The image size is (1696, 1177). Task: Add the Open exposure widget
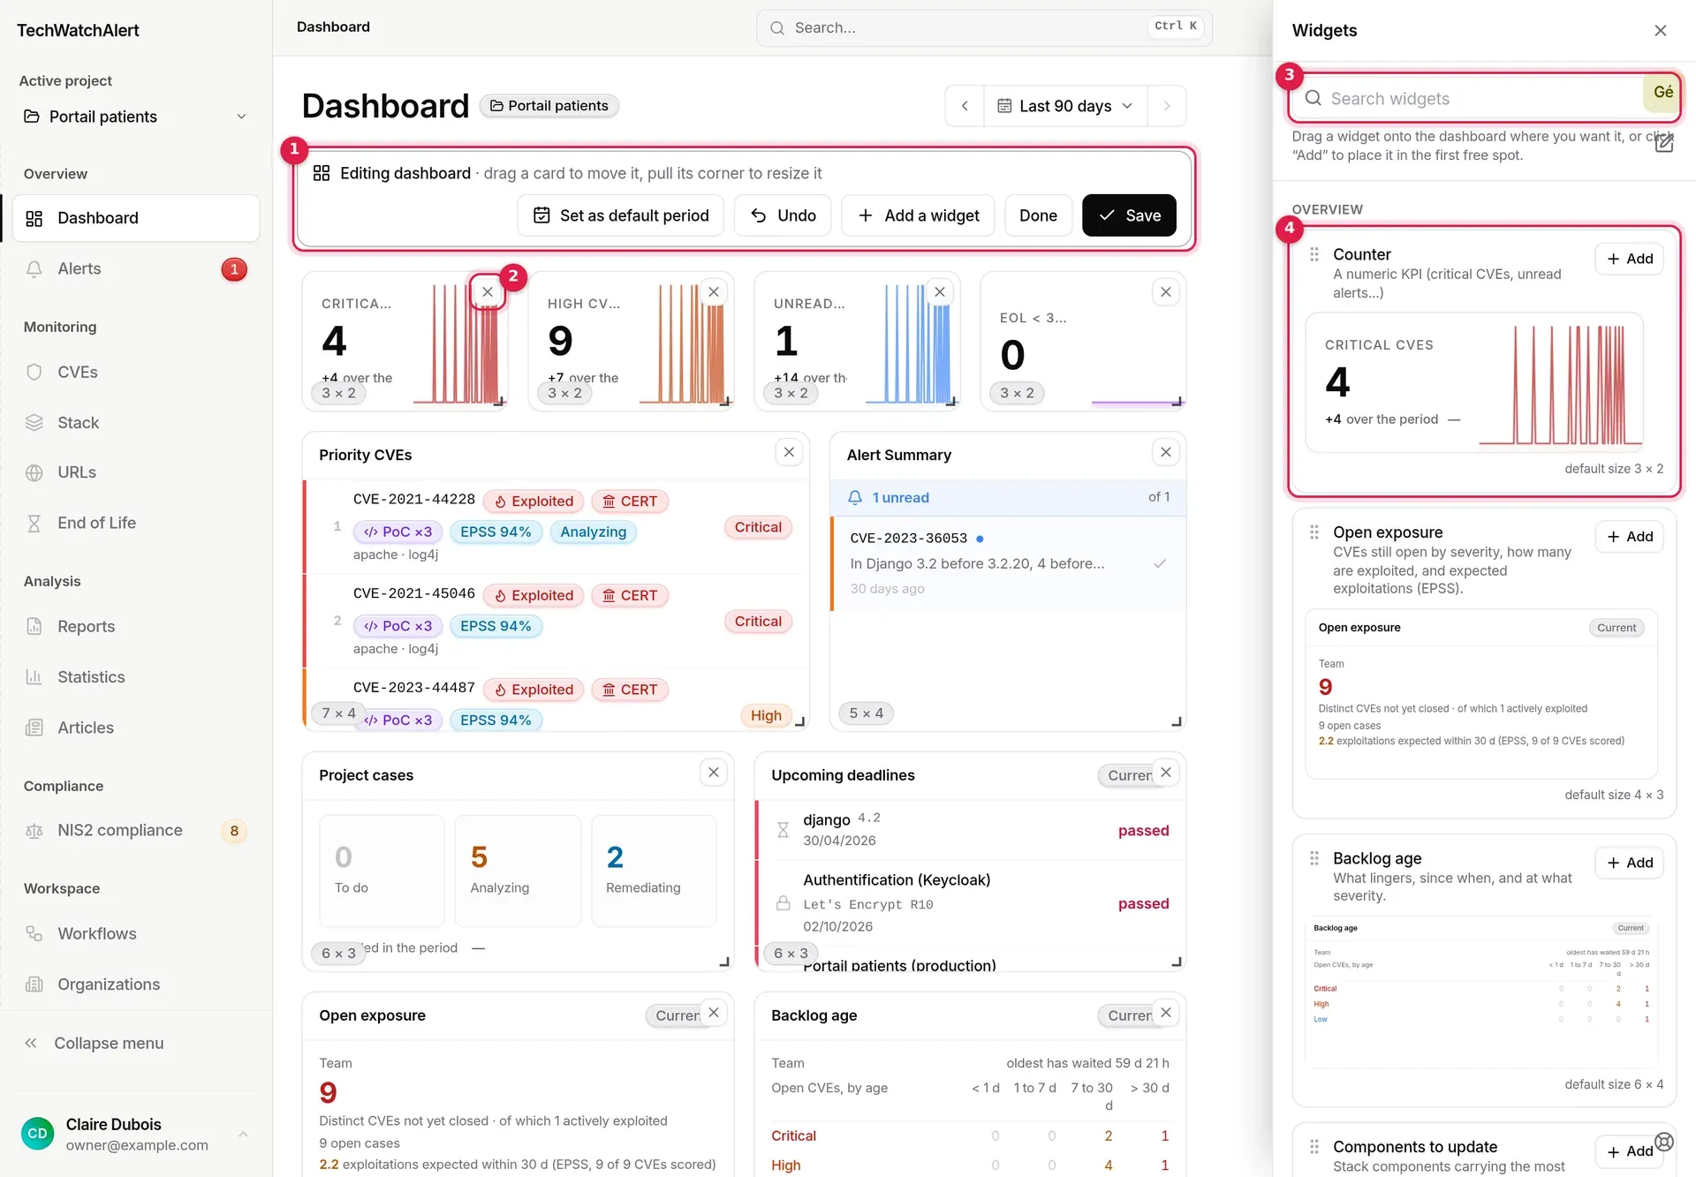1630,537
